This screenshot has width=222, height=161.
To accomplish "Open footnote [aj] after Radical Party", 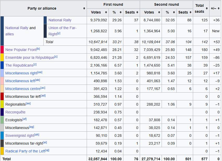I will click(x=47, y=150).
